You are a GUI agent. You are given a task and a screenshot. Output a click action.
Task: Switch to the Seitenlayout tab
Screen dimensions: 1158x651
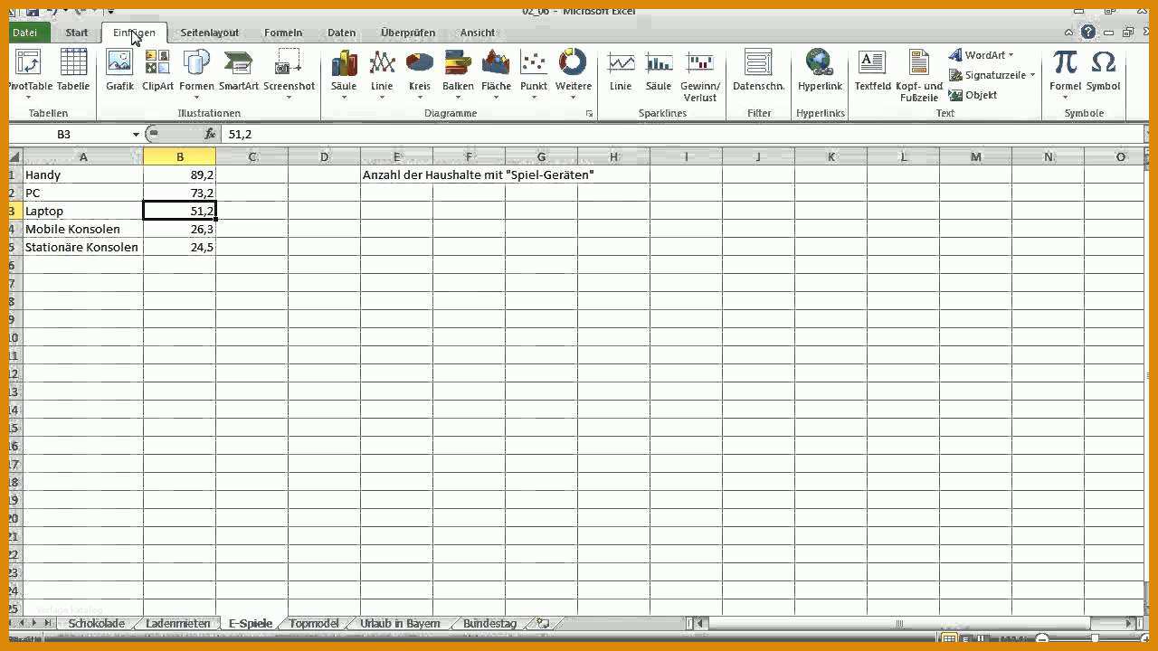(210, 33)
